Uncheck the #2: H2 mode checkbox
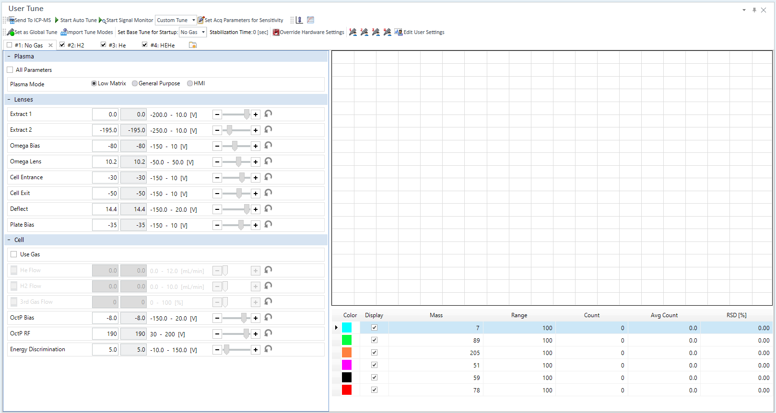The image size is (776, 413). pos(62,45)
